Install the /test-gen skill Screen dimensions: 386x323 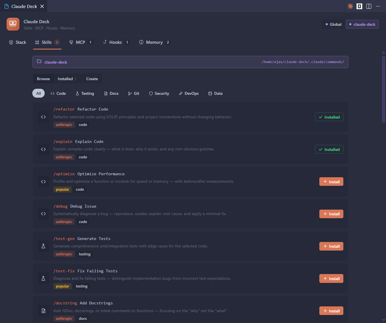coord(331,246)
